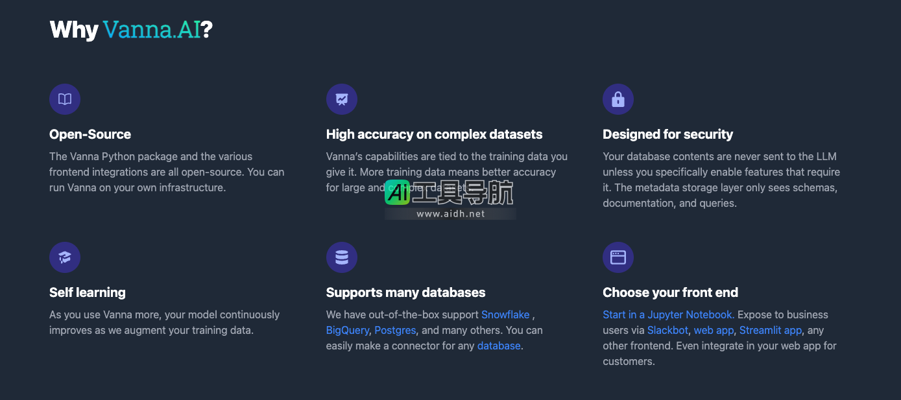Click the open book icon above Open-Source
901x400 pixels.
[x=65, y=99]
